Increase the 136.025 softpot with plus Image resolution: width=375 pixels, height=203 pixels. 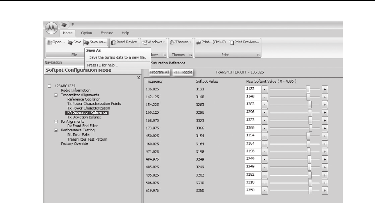click(325, 89)
